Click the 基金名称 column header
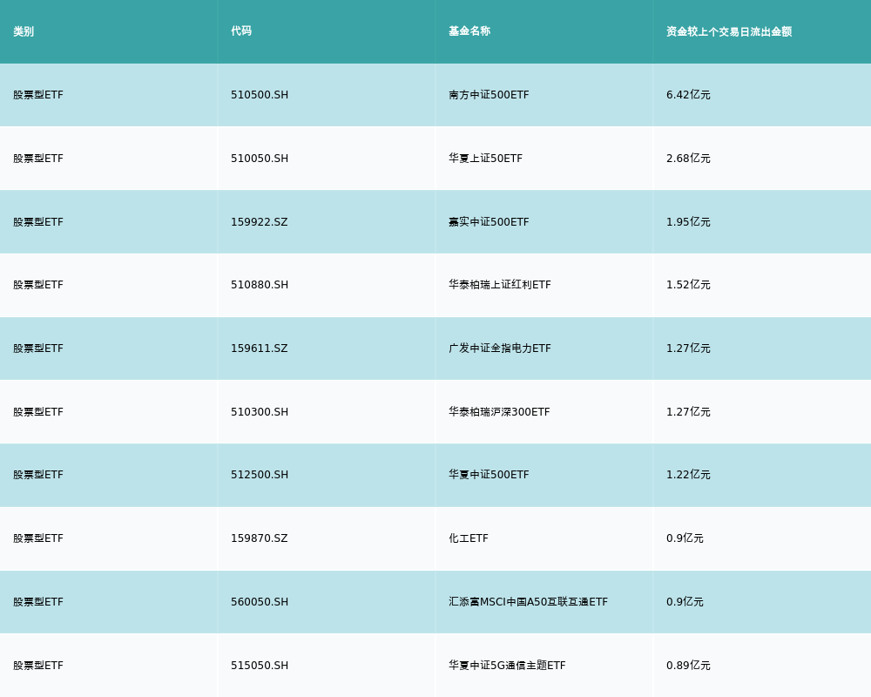The width and height of the screenshot is (871, 697). 469,31
